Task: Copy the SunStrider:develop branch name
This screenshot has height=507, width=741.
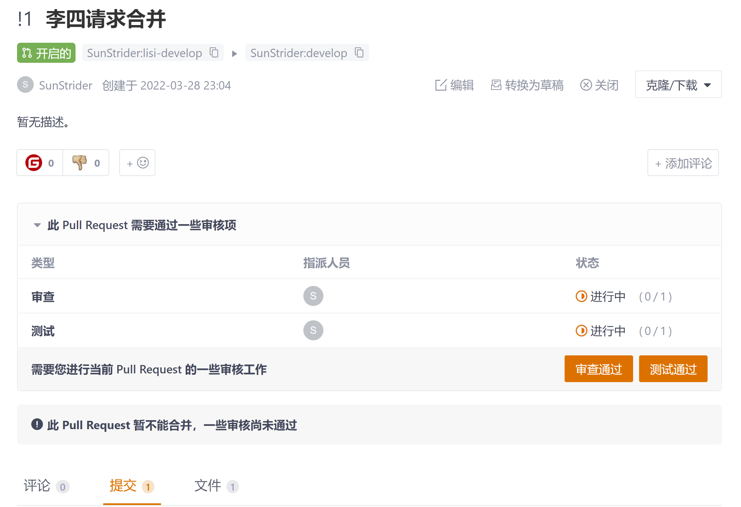Action: (359, 52)
